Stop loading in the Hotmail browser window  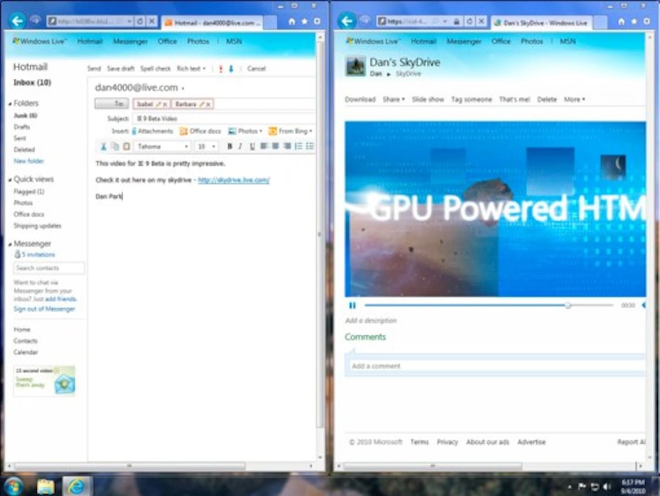click(x=151, y=21)
